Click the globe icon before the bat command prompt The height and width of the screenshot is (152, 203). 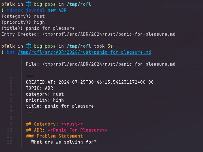[29, 46]
